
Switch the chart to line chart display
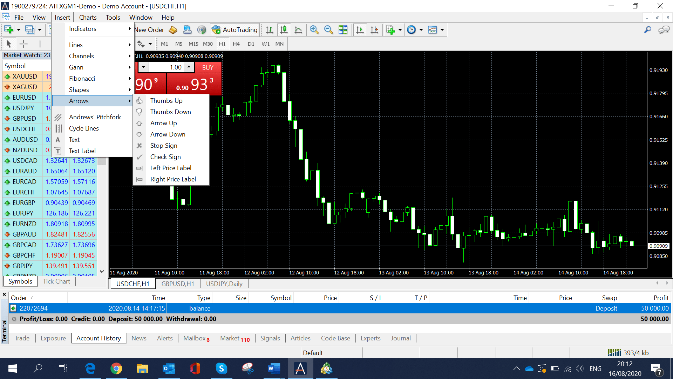click(x=298, y=30)
